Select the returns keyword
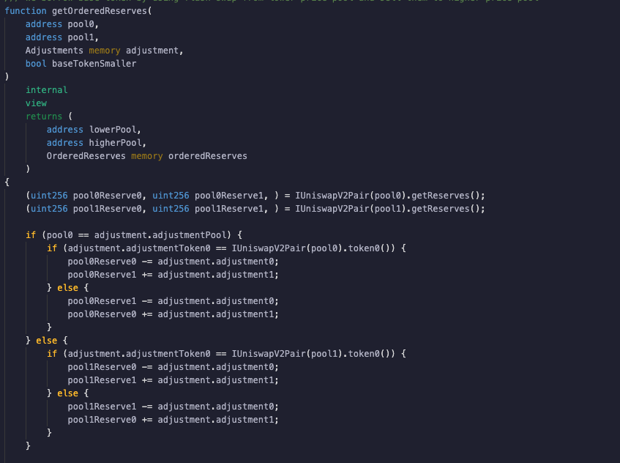This screenshot has width=620, height=463. point(44,116)
